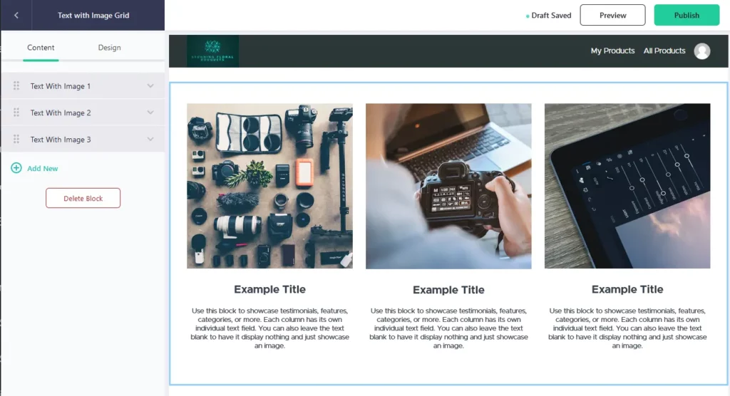Expand the Text With Image 1 chevron
This screenshot has width=730, height=396.
(150, 85)
